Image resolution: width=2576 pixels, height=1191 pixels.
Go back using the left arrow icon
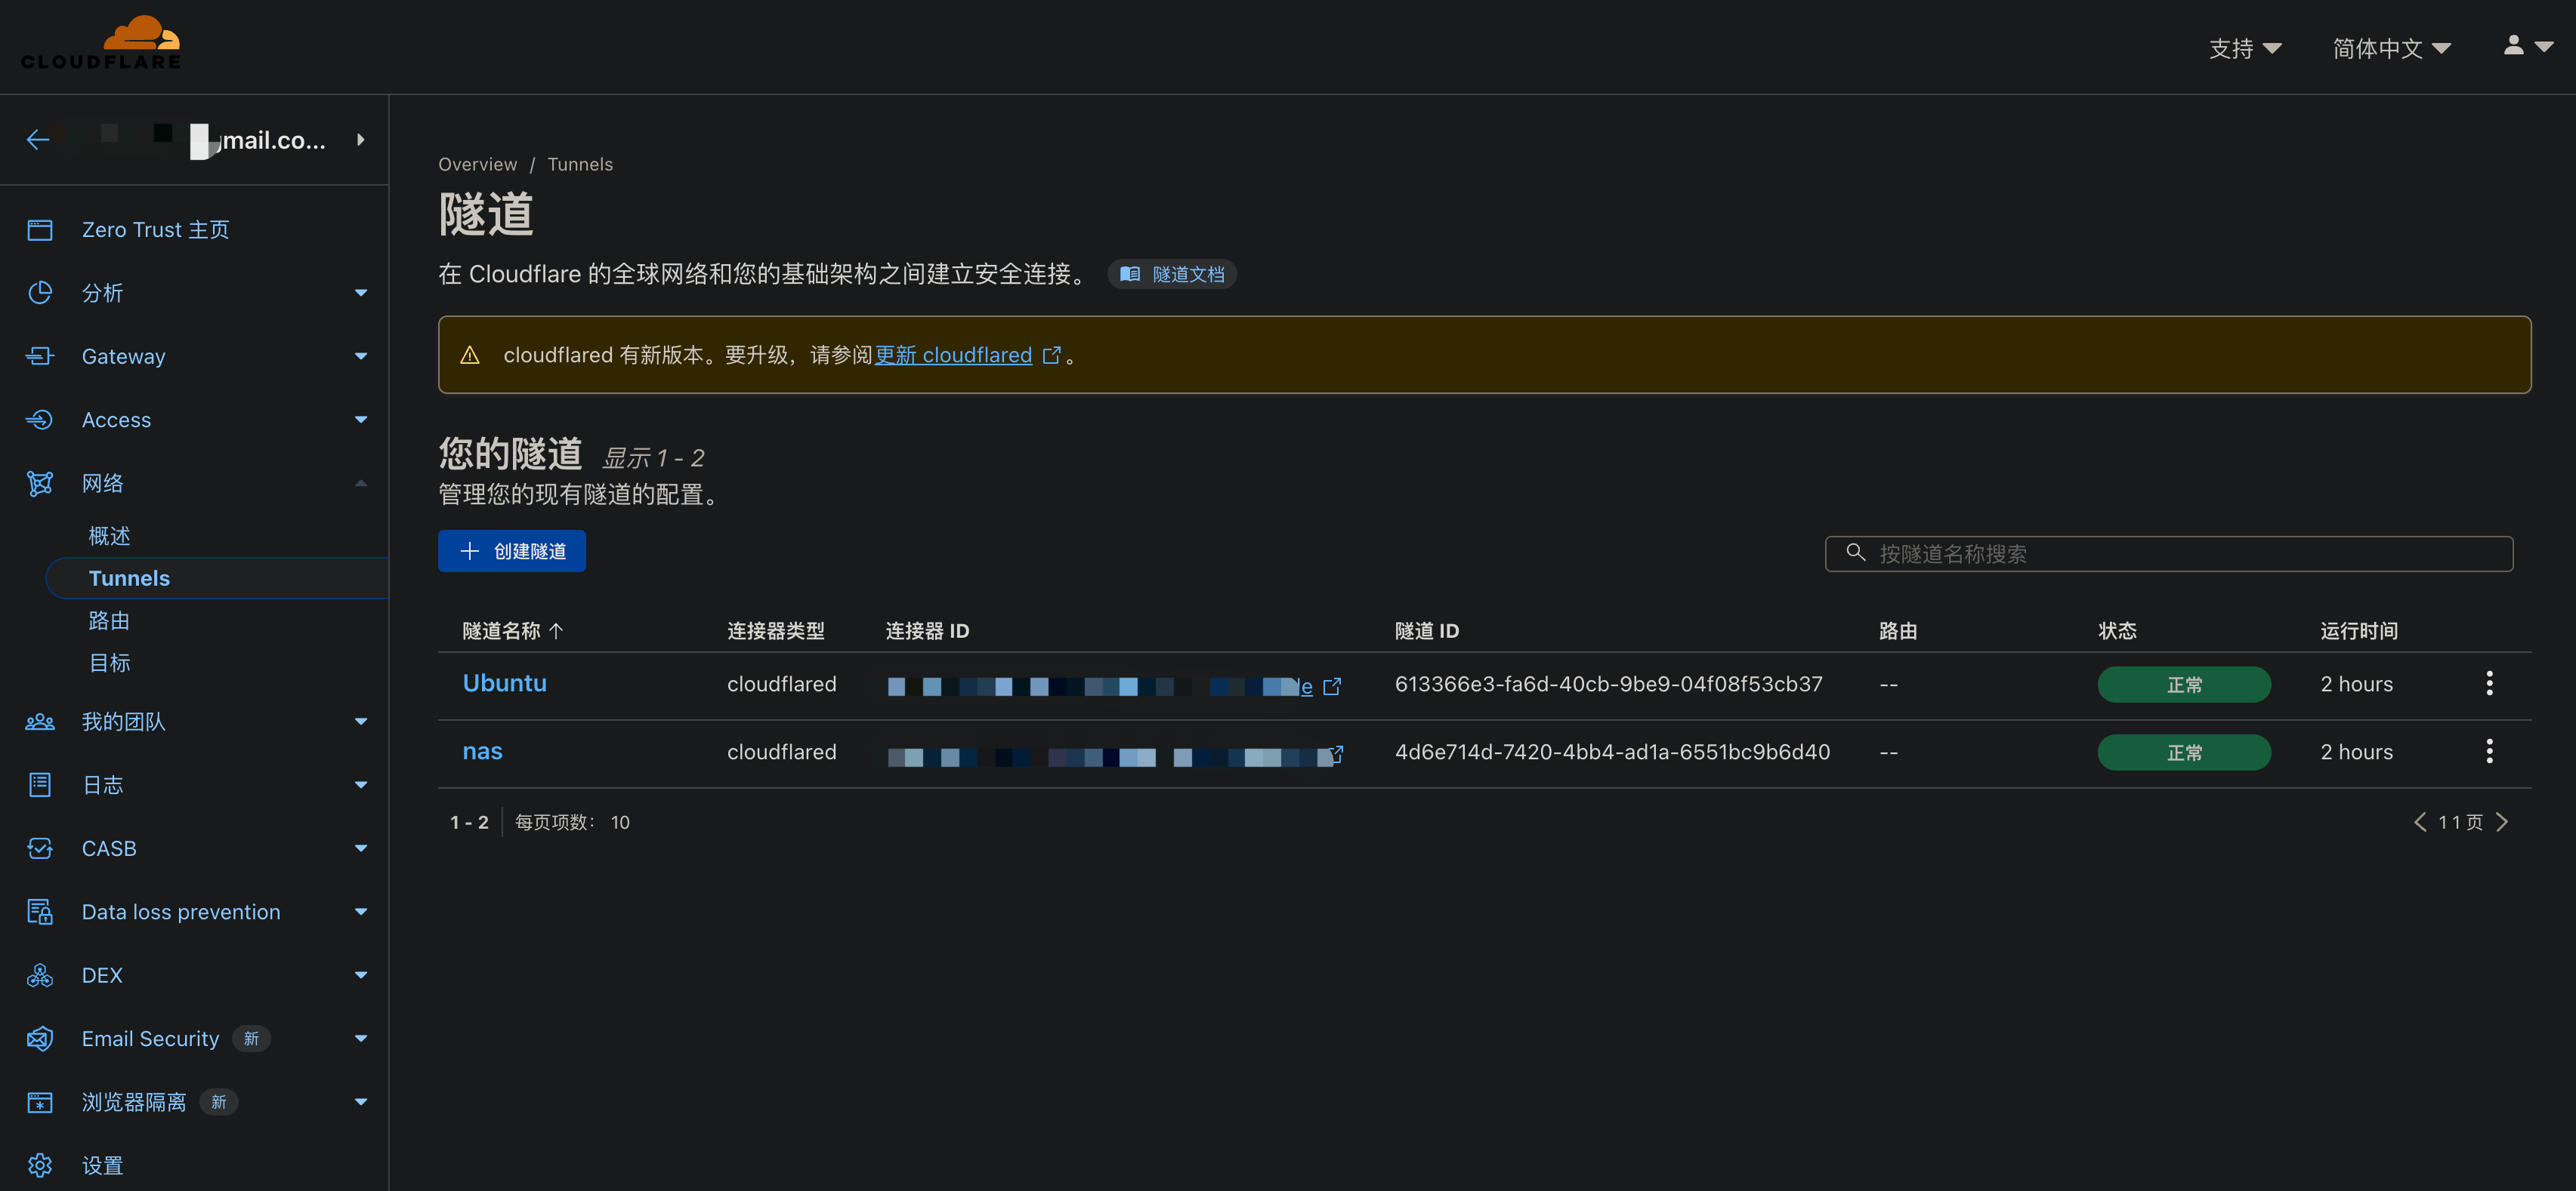tap(38, 140)
